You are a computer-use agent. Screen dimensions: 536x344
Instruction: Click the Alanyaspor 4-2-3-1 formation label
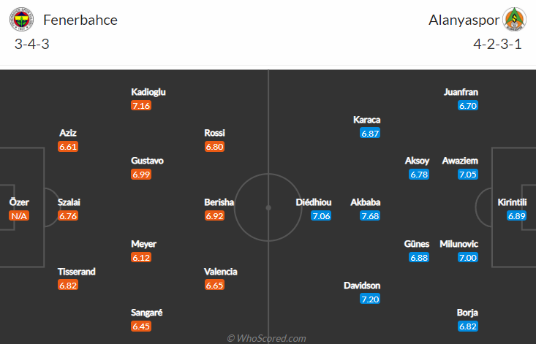click(497, 43)
